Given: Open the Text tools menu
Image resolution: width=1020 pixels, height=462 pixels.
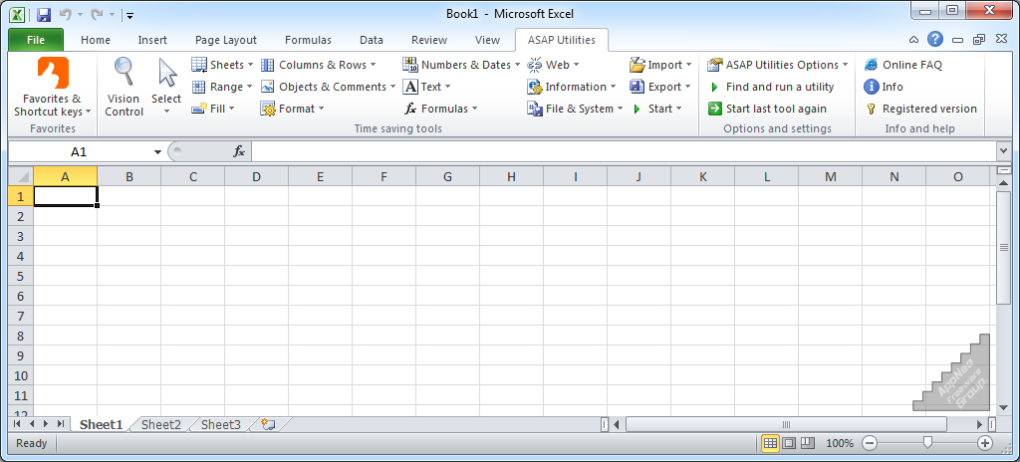Looking at the screenshot, I should point(426,87).
